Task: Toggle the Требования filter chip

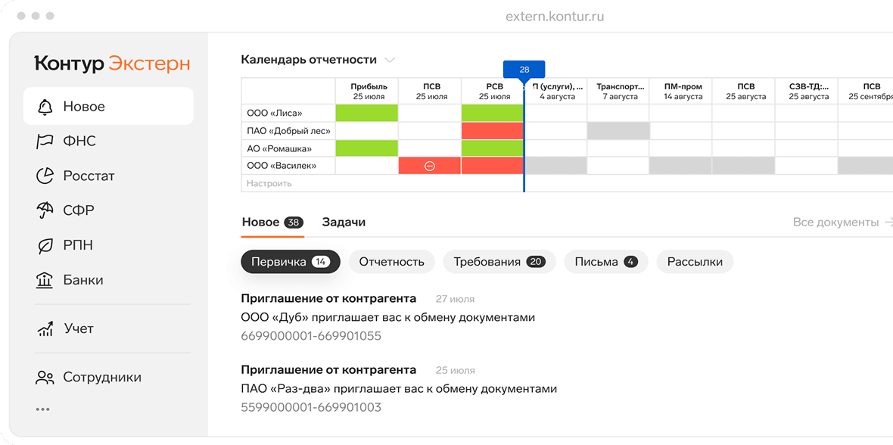Action: pyautogui.click(x=499, y=262)
